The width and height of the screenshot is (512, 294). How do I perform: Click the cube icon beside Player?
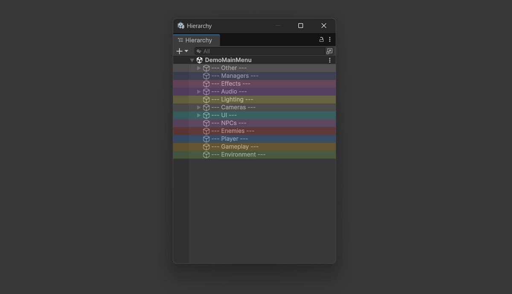point(206,139)
